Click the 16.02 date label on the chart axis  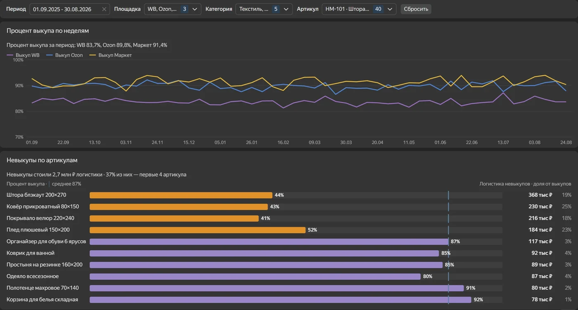[283, 142]
